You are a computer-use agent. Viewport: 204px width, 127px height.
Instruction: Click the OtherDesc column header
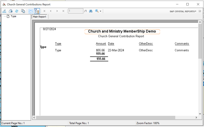146,44
